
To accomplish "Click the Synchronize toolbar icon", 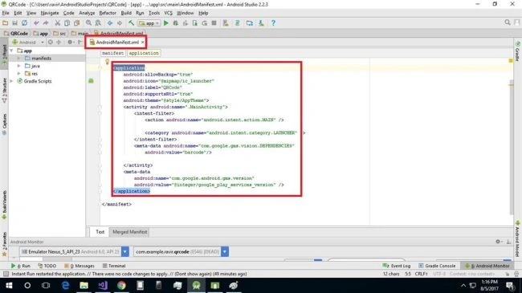I will (24, 23).
